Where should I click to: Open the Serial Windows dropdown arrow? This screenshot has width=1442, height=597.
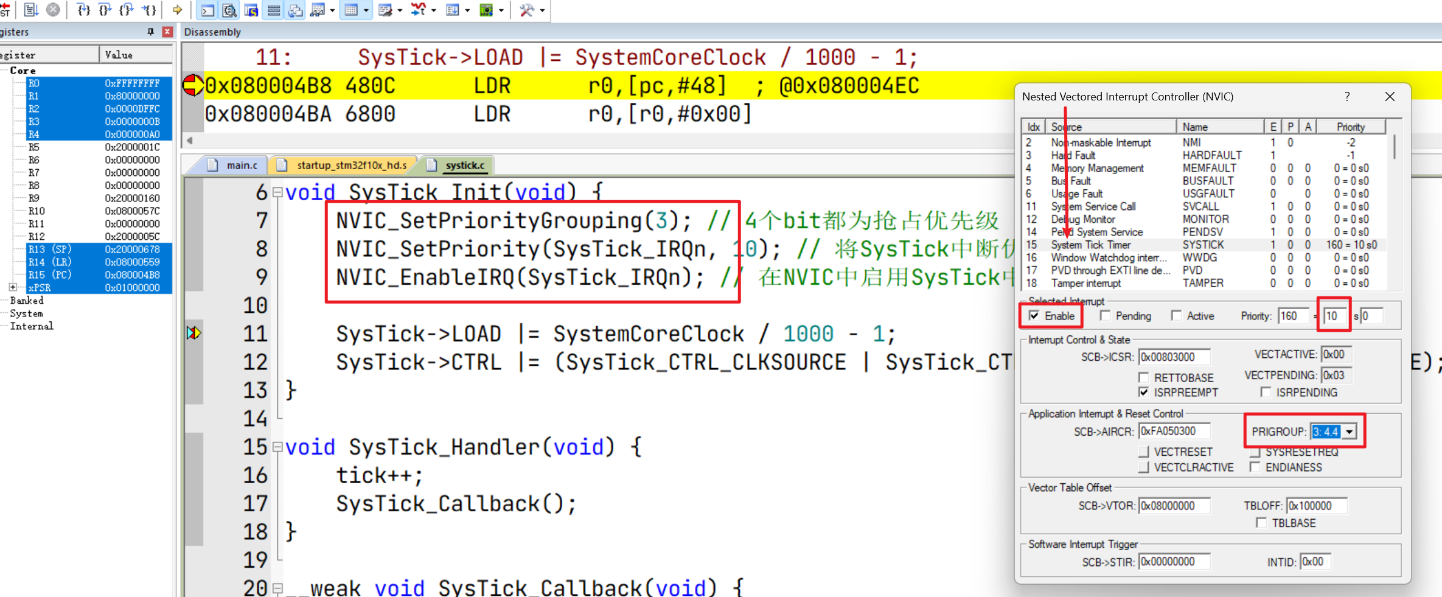[400, 10]
